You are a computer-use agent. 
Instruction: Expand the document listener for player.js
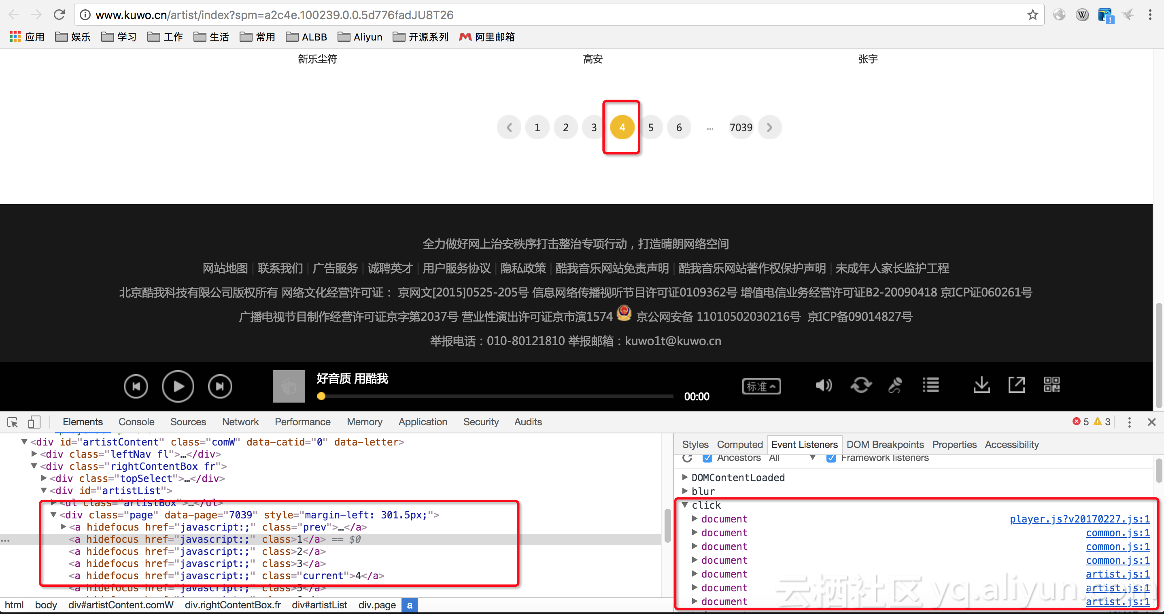pyautogui.click(x=695, y=518)
